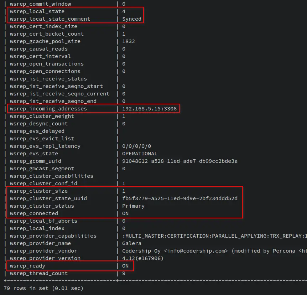
Task: Click the wsrep_evs_state label
Action: 34,154
